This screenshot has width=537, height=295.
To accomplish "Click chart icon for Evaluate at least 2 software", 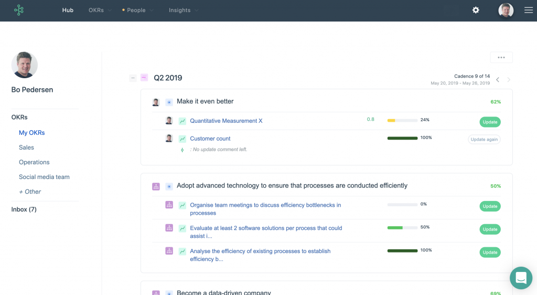I will 182,228.
